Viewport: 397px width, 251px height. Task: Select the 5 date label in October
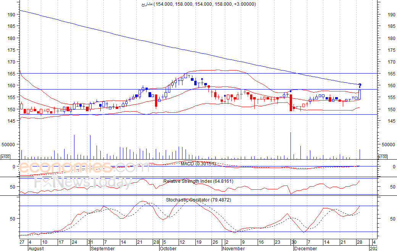[x=165, y=242]
